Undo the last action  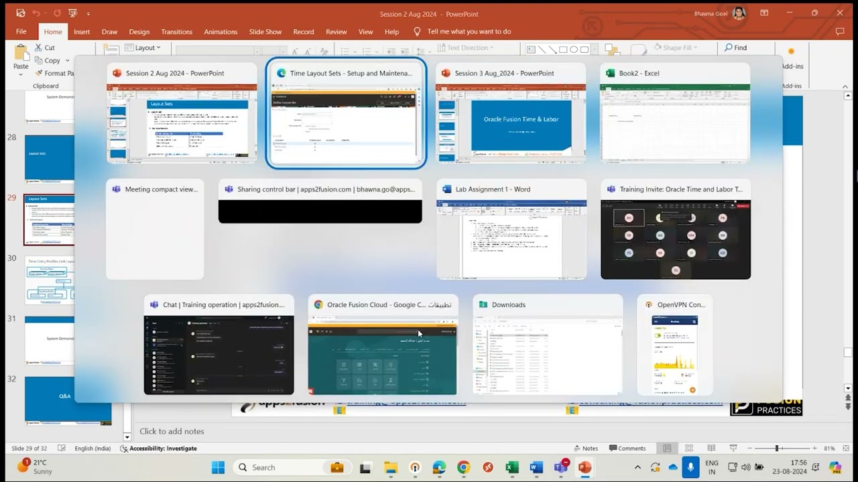36,13
